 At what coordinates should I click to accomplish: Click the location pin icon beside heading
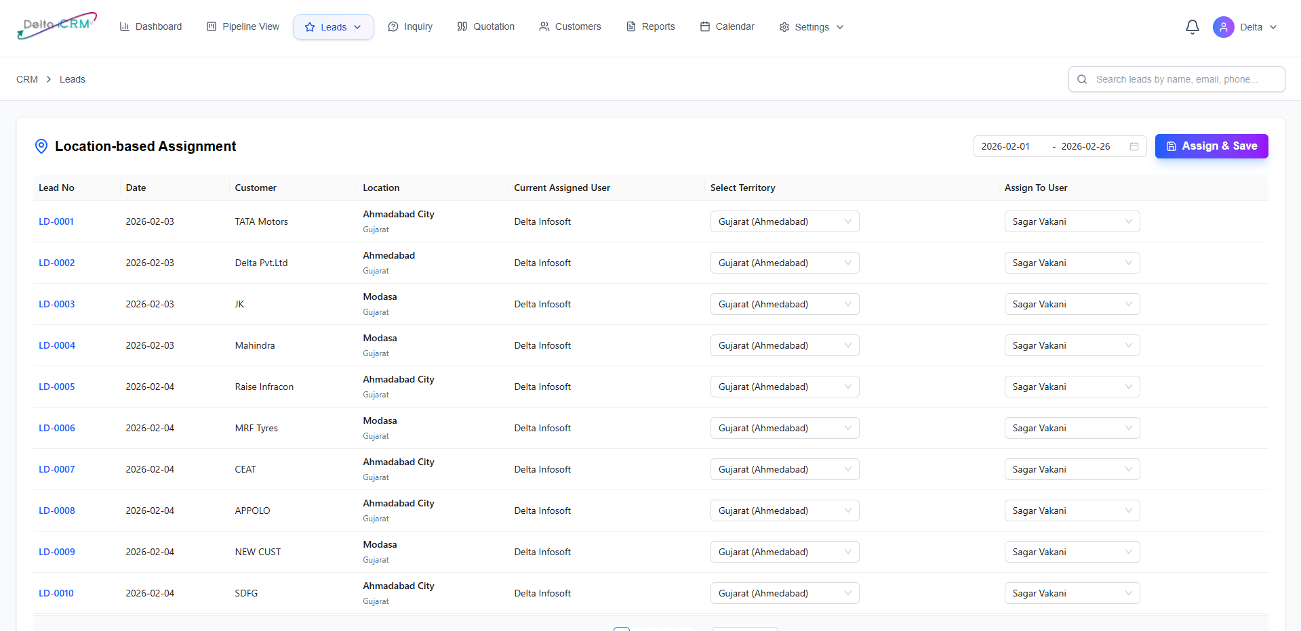[41, 146]
